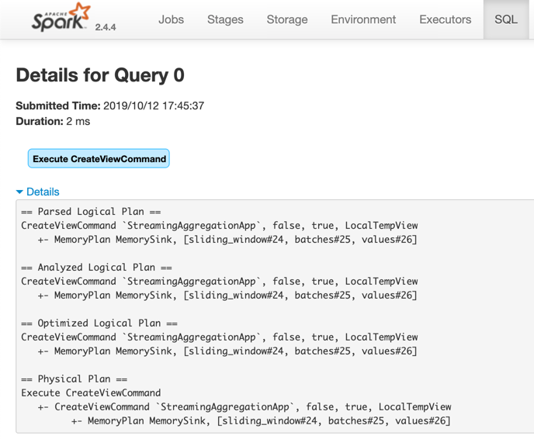The width and height of the screenshot is (534, 439).
Task: Click the Analyzed Logical Plan header line
Action: pos(96,268)
